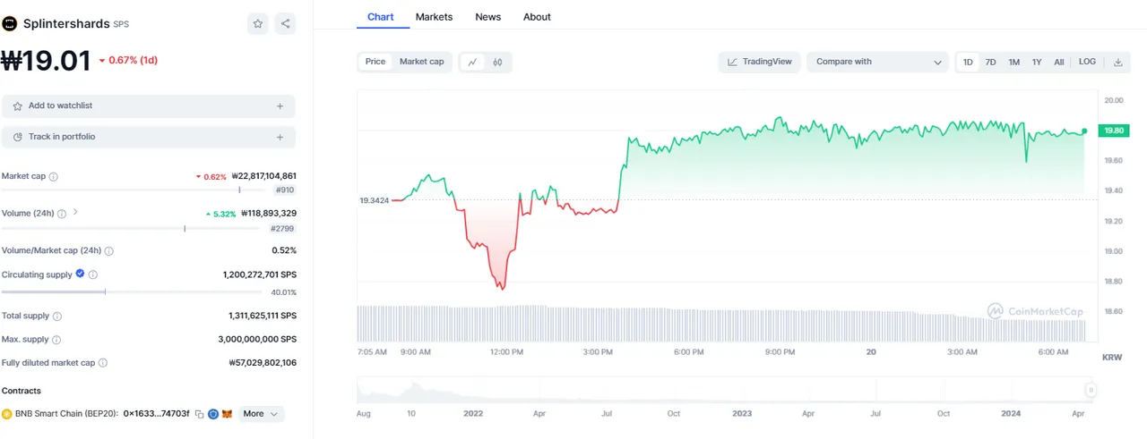Show Price on the chart
Screen dimensions: 1147x439
[375, 62]
